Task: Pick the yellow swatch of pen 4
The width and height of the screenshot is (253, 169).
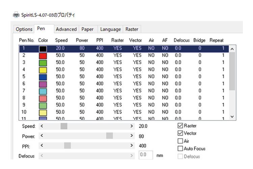Action: point(43,69)
